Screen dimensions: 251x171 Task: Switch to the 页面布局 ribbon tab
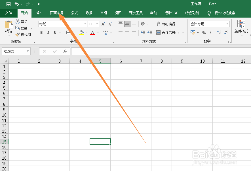[56, 13]
